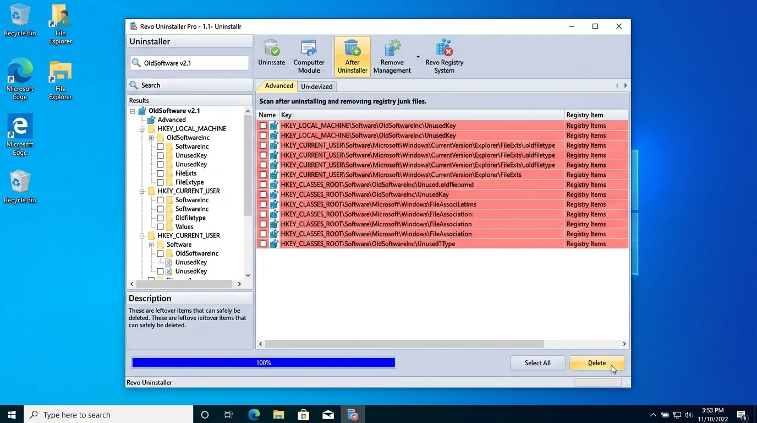Click the Revo Uninstaller icon on the taskbar
Screen dimensions: 757x423
click(x=353, y=415)
